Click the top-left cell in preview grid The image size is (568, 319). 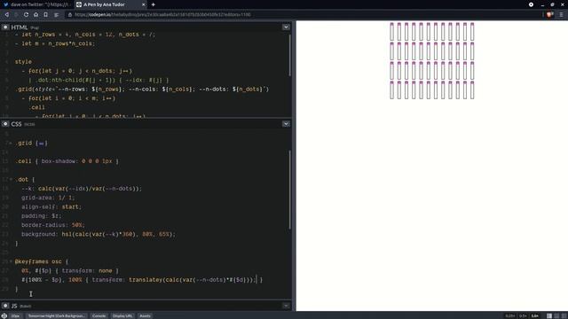click(391, 32)
